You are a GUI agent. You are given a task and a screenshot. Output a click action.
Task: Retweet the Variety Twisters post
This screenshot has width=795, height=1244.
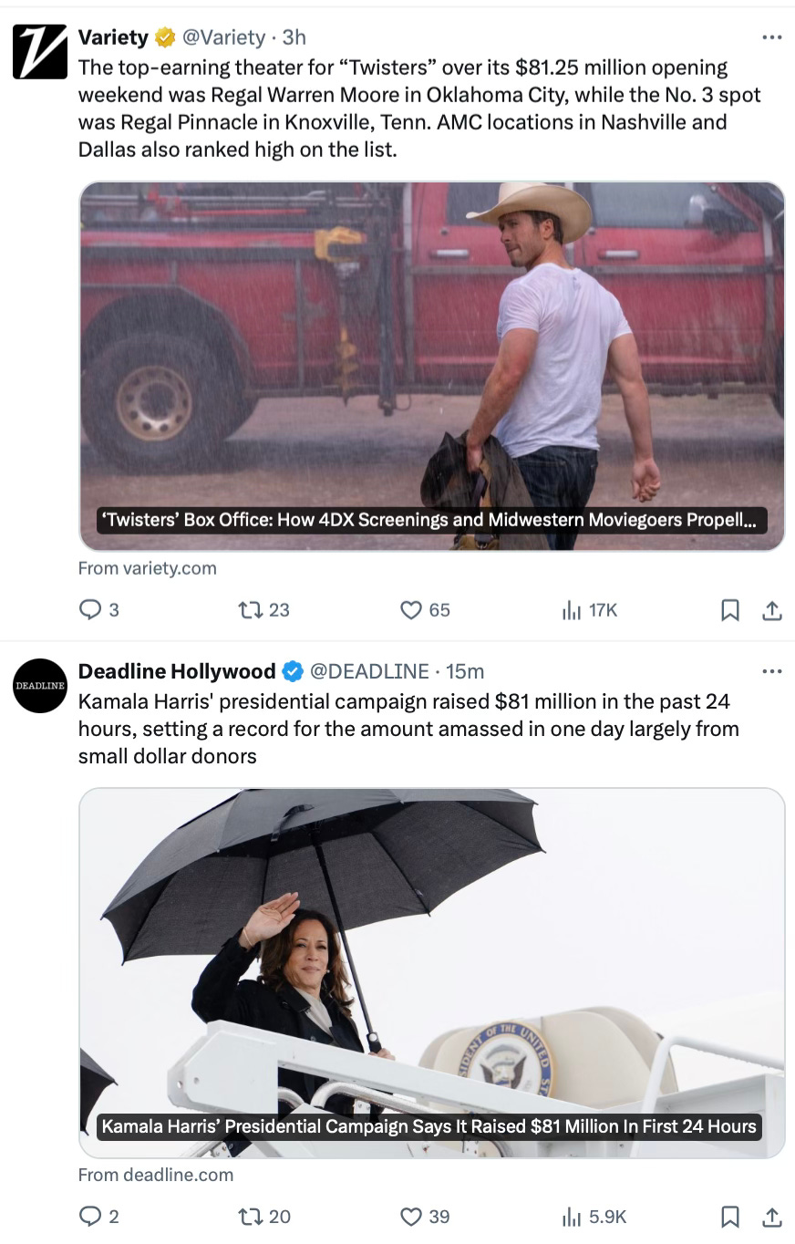pos(248,610)
